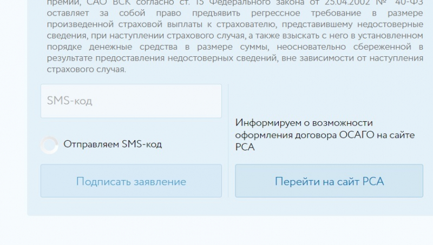Click the standalone РСА word above the button
433x245 pixels.
coord(245,147)
